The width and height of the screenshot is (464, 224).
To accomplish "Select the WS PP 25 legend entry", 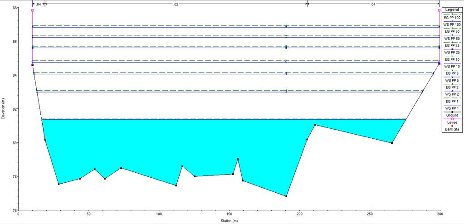I will coord(452,53).
